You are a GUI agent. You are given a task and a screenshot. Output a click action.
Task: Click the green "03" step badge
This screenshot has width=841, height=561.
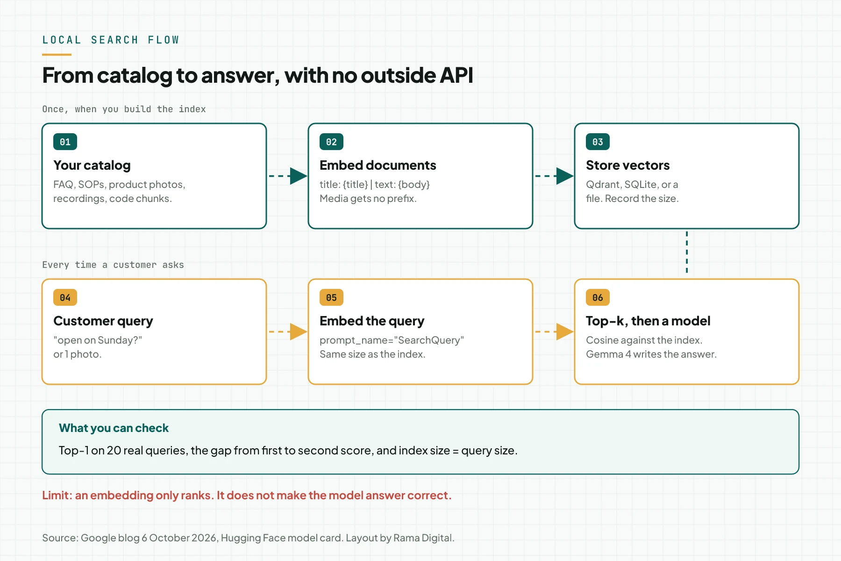coord(598,142)
